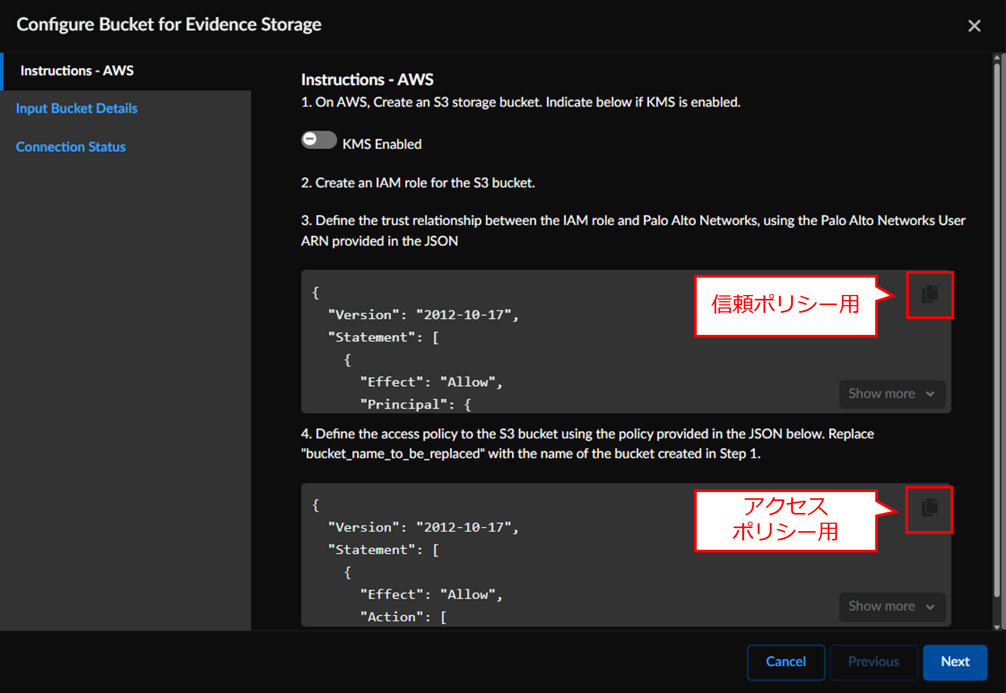
Task: Click the Previous button
Action: coord(873,661)
